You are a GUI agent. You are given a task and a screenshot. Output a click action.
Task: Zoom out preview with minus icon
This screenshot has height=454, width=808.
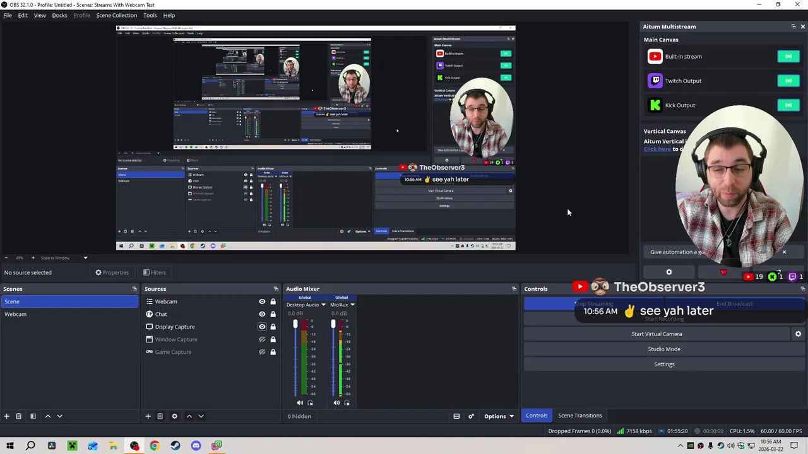coord(6,258)
